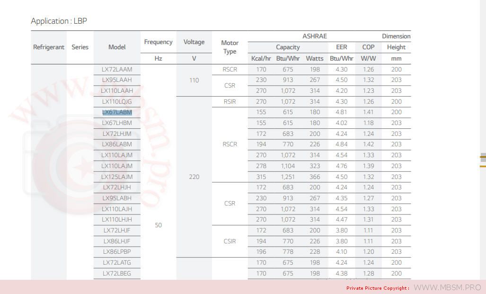The image size is (486, 294).
Task: Select the Refrigerant column header
Action: click(x=49, y=47)
